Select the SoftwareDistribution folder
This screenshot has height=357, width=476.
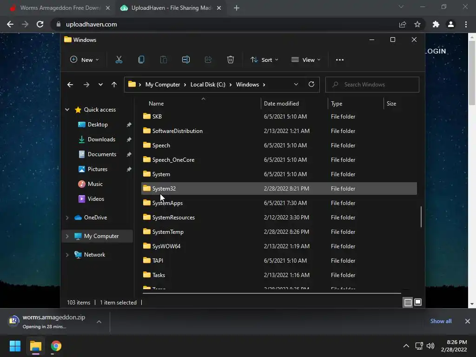point(279,131)
